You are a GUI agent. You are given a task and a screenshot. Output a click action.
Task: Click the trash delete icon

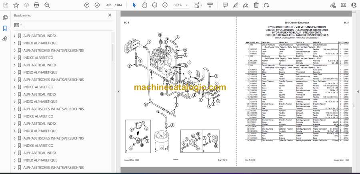(256, 5)
